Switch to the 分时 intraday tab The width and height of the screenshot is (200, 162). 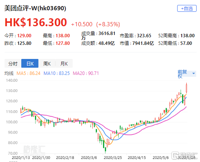[13, 64]
